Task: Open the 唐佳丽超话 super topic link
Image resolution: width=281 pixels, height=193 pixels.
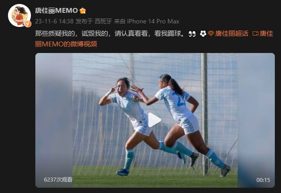Action: [x=232, y=34]
